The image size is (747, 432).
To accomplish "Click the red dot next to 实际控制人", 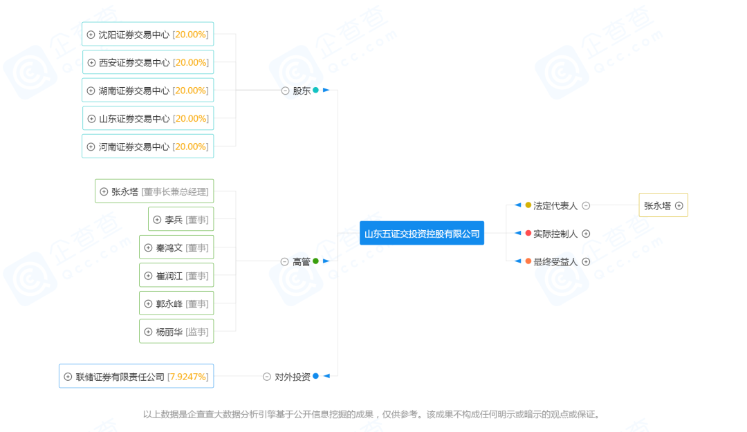I will (528, 234).
